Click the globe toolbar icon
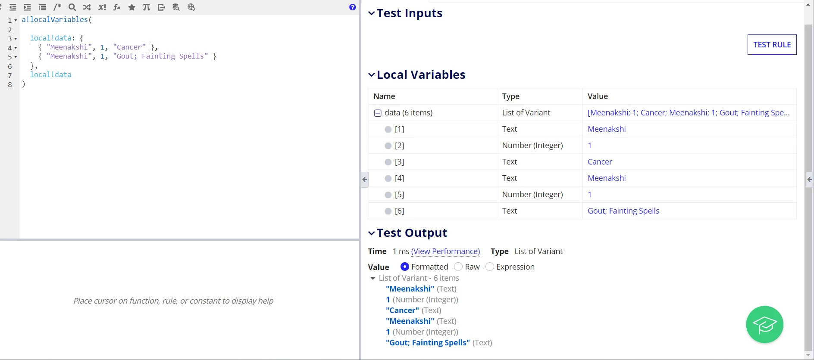814x360 pixels. coord(191,7)
